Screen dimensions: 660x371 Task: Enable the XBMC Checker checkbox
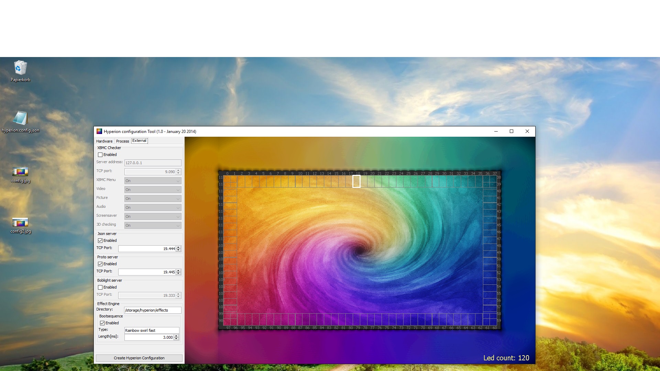100,155
